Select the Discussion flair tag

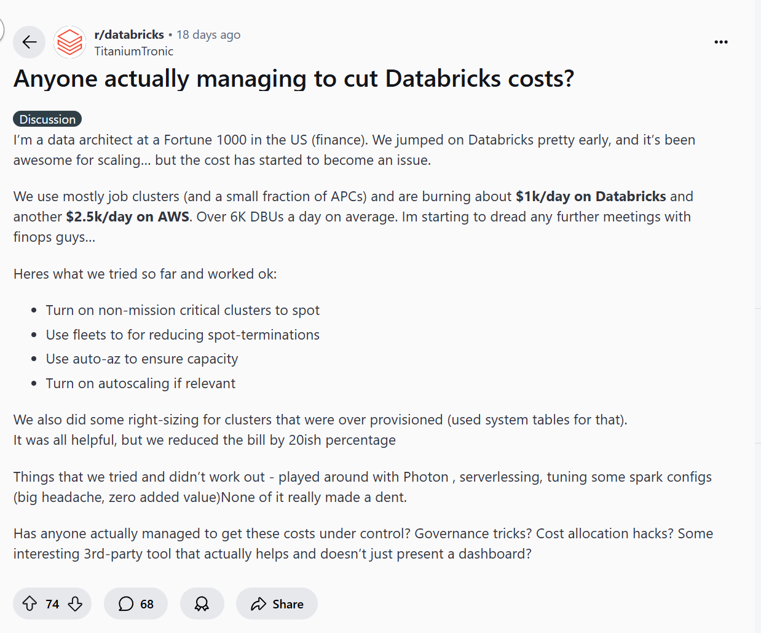47,119
